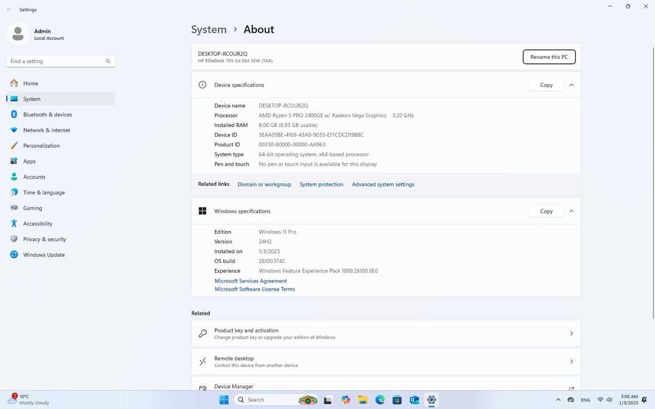655x409 pixels.
Task: Launch Microsoft Edge from taskbar
Action: point(380,400)
